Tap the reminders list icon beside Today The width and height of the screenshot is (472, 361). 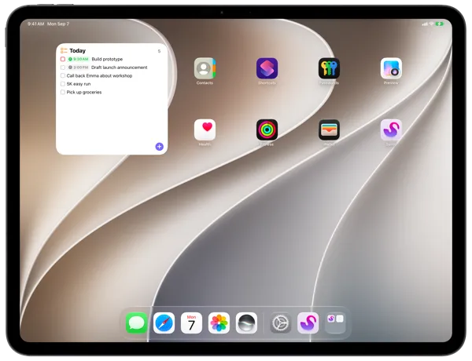click(x=64, y=50)
